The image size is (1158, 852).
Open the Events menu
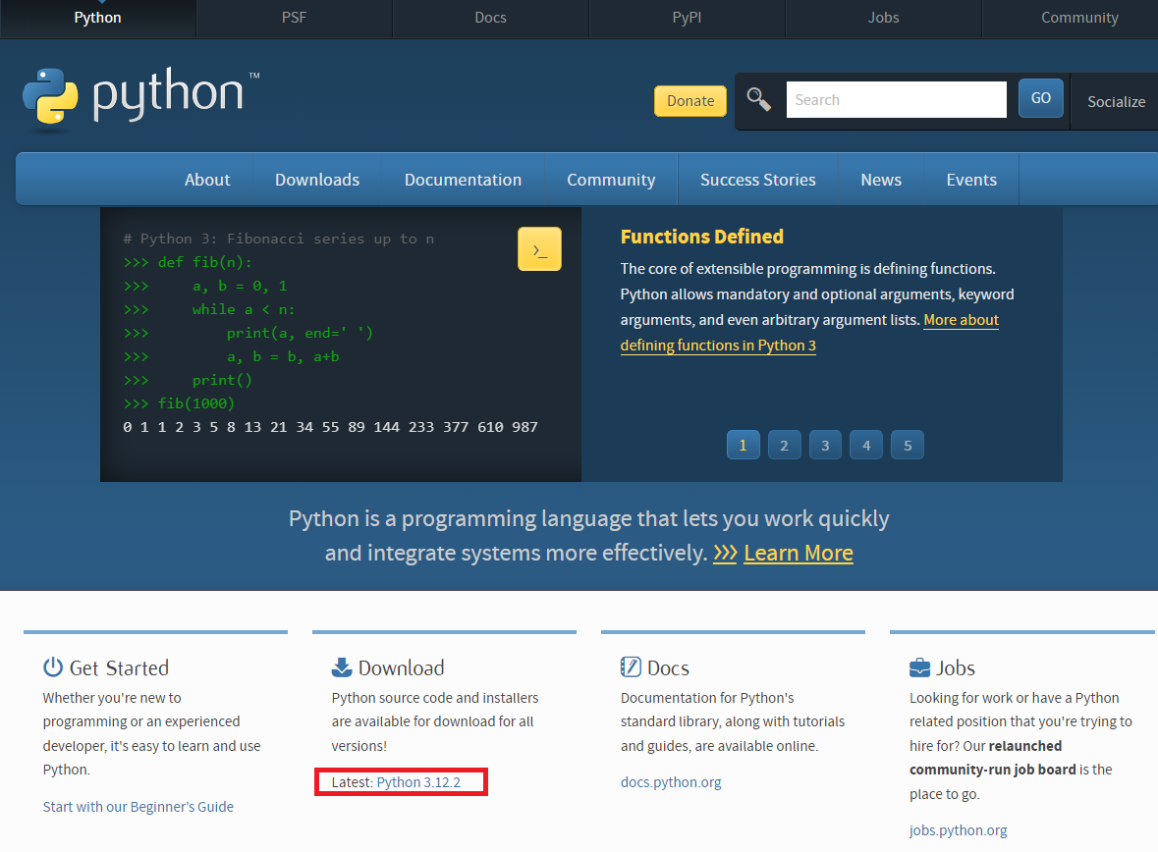pos(971,180)
